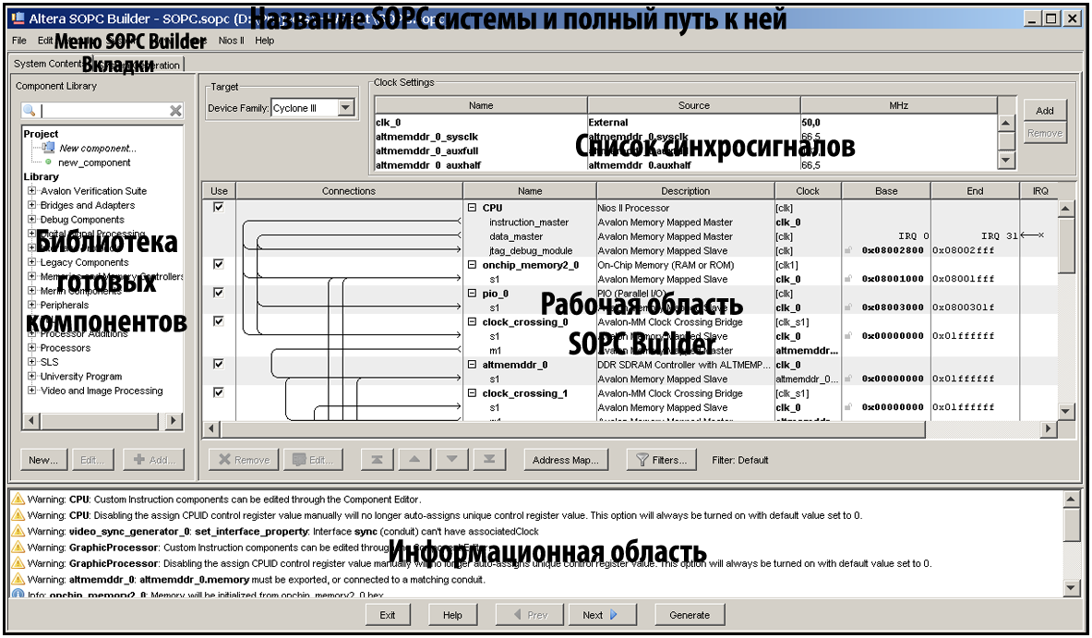Toggle Use checkbox for onchip_memory2_0

(219, 264)
